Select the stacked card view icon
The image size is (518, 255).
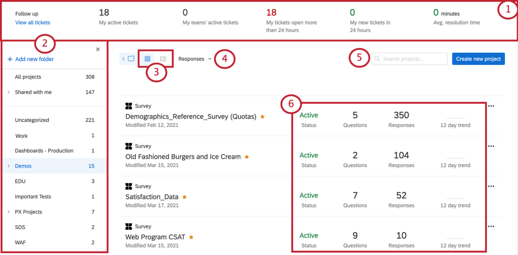click(147, 58)
